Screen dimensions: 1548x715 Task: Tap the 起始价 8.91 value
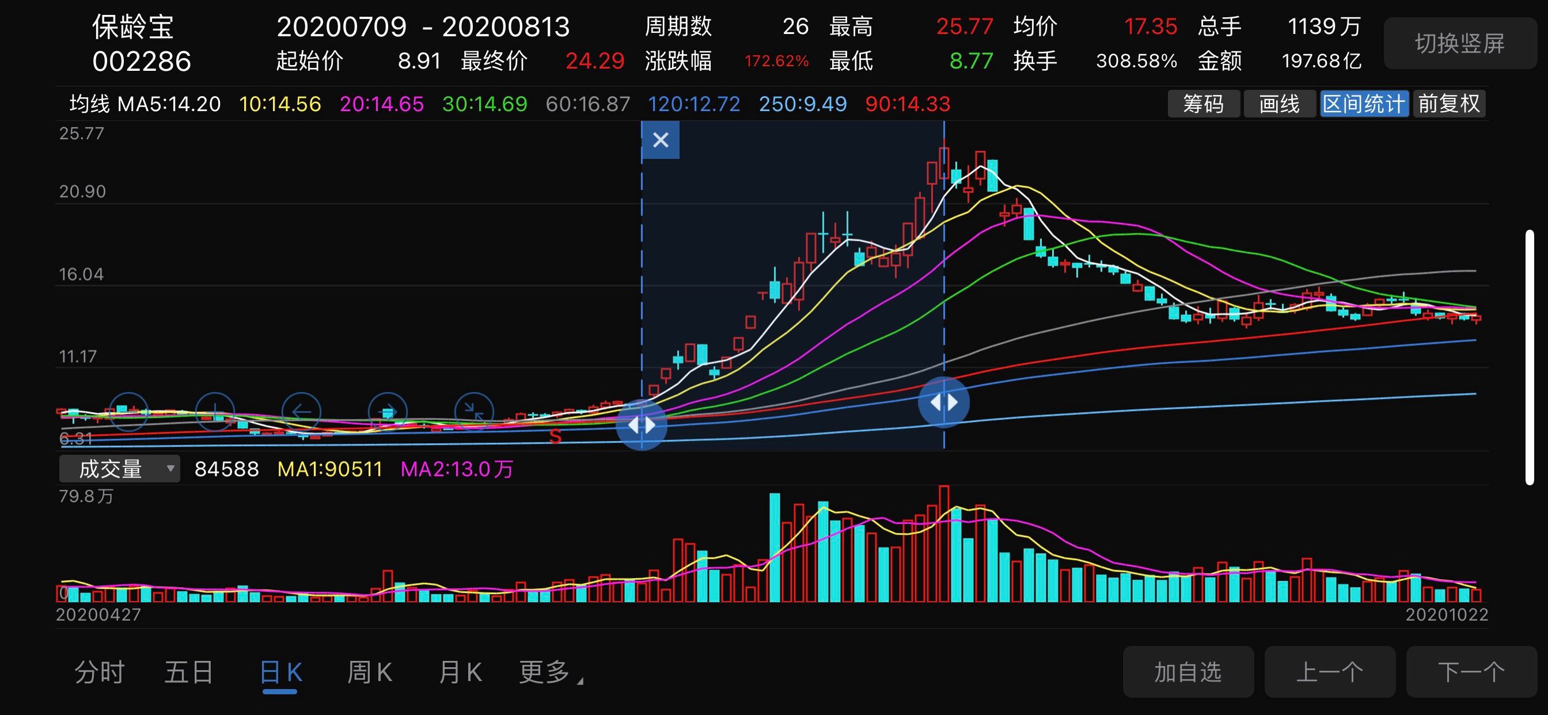coord(419,60)
